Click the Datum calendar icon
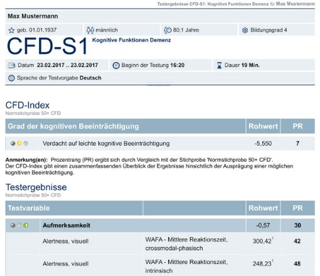This screenshot has height=276, width=320. pos(12,65)
